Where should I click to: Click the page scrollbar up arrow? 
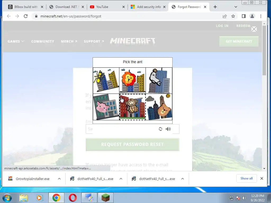tap(264, 23)
